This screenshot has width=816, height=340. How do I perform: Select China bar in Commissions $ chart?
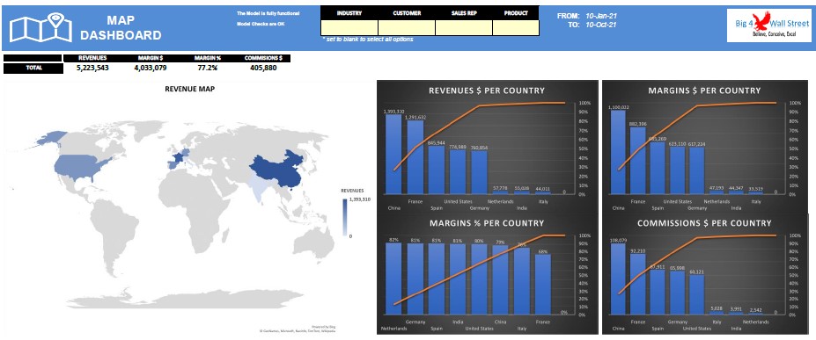point(618,279)
